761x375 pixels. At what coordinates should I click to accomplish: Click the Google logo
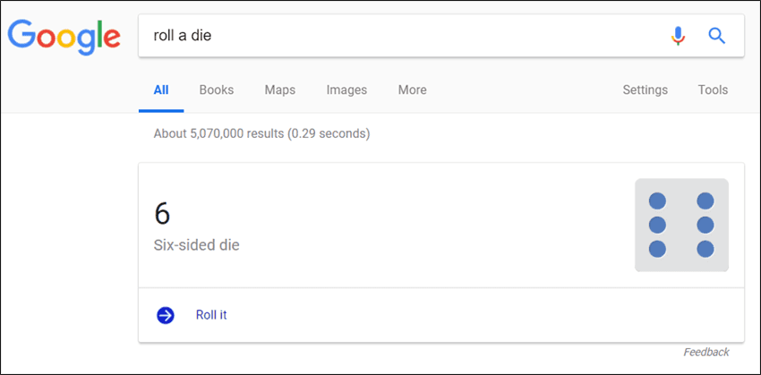coord(64,37)
